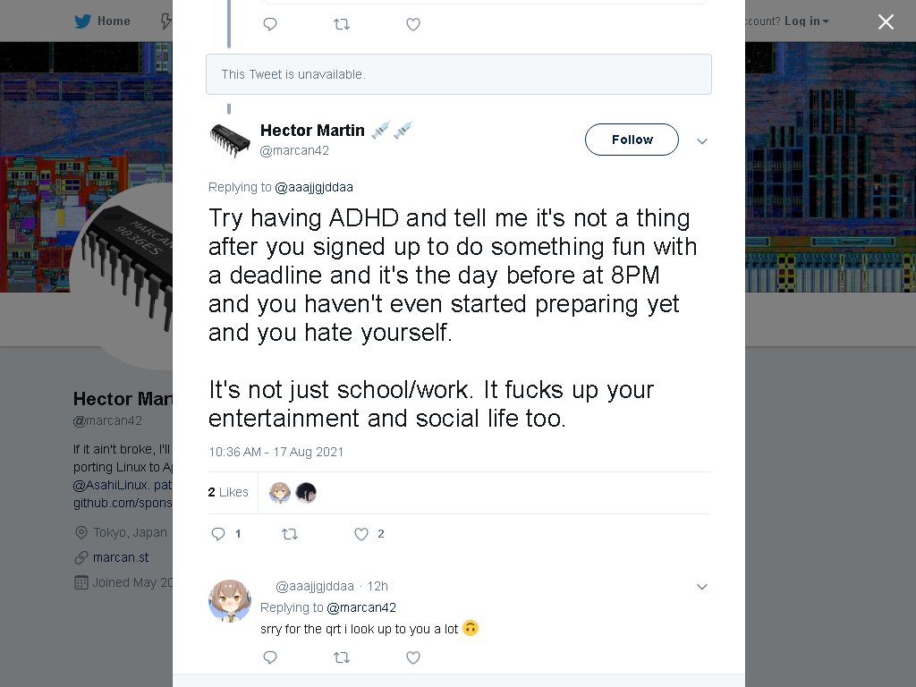The width and height of the screenshot is (916, 687).
Task: Like Hector Martin's tweet with heart icon
Action: (x=361, y=534)
